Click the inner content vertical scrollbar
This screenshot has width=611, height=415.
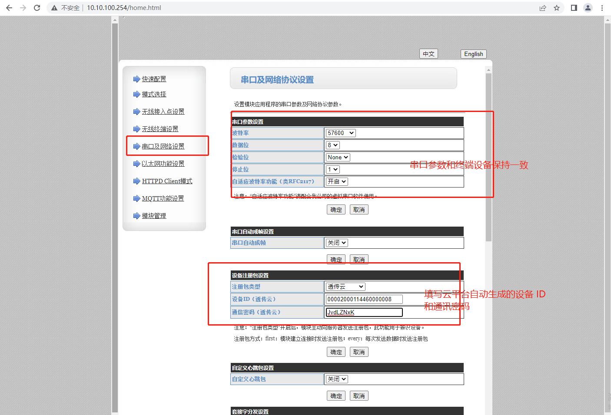pyautogui.click(x=488, y=156)
